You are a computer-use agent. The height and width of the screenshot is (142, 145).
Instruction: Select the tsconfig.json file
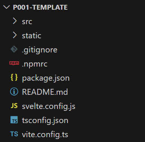pyautogui.click(x=45, y=121)
